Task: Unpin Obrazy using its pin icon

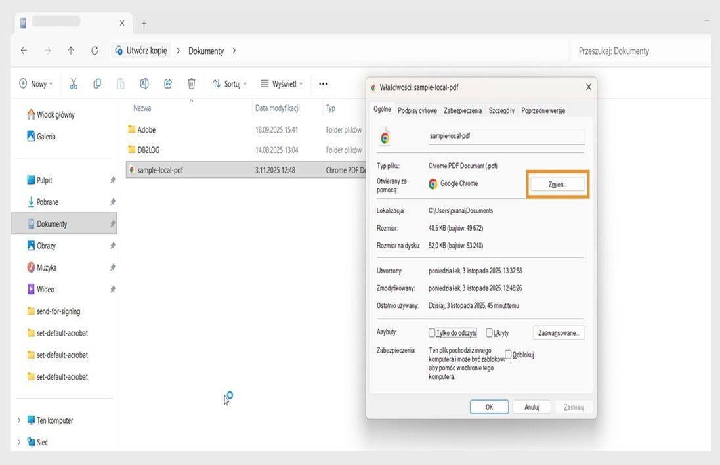Action: click(x=112, y=246)
